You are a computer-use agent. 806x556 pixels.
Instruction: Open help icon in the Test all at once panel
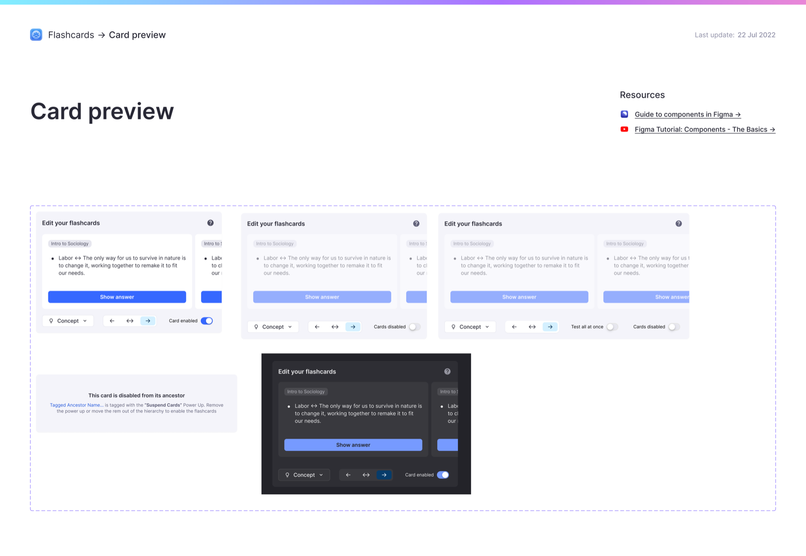679,224
